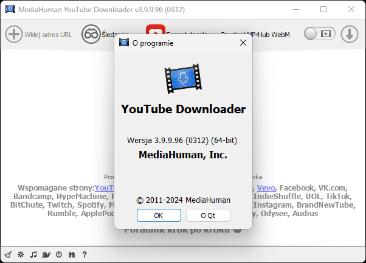Open the 'O Qt' information button
Image resolution: width=366 pixels, height=263 pixels.
(x=208, y=216)
